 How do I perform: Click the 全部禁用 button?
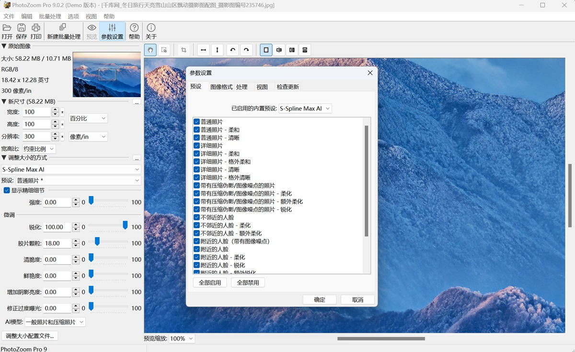tap(248, 283)
